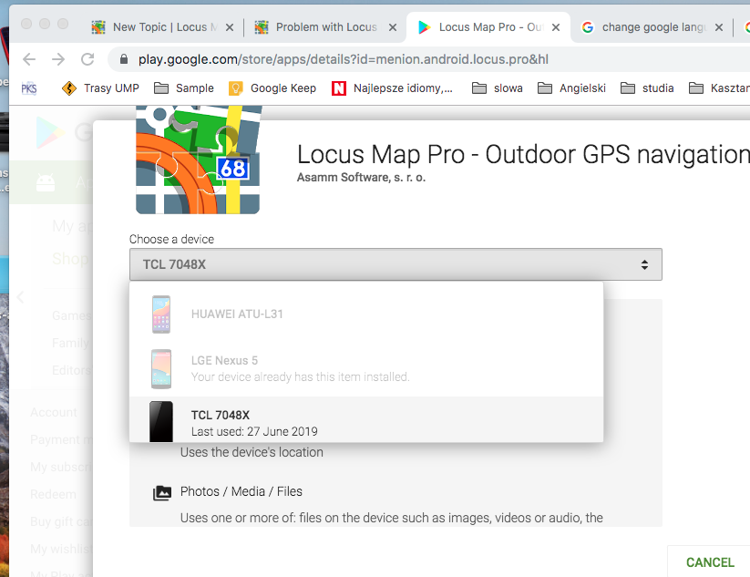Open the Trasy UMP bookmark

tap(100, 88)
